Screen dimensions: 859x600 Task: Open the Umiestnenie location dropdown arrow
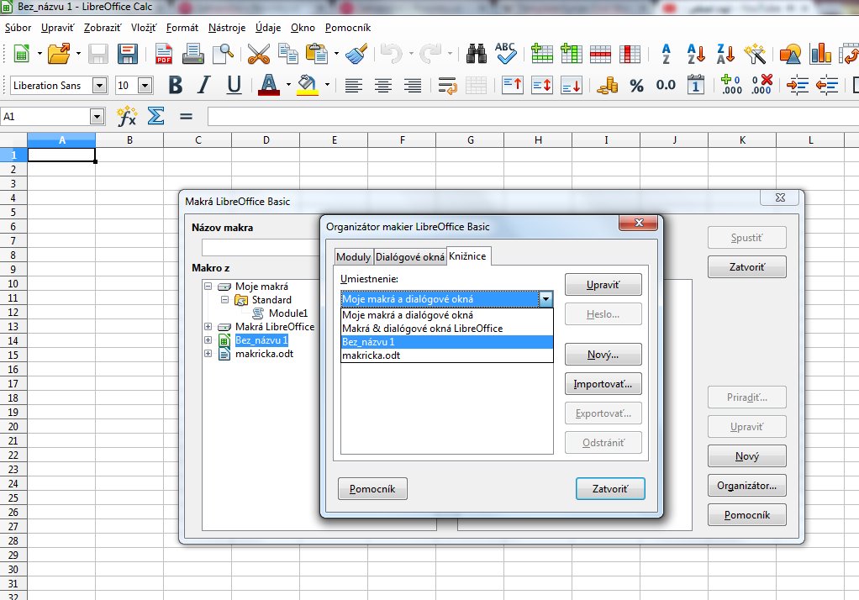click(545, 299)
